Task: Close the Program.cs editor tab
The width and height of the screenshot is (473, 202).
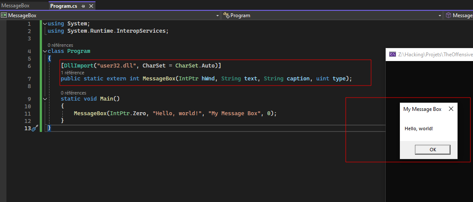Action: point(90,6)
